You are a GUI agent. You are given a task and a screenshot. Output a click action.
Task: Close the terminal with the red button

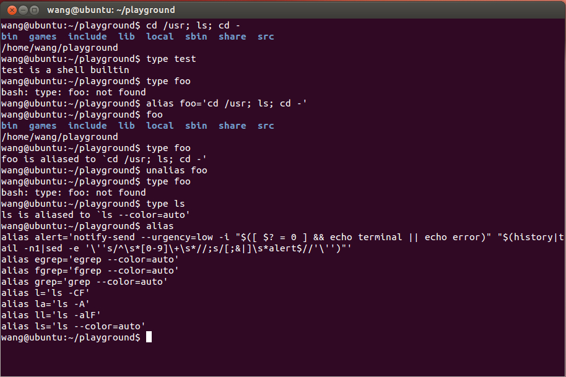point(12,10)
